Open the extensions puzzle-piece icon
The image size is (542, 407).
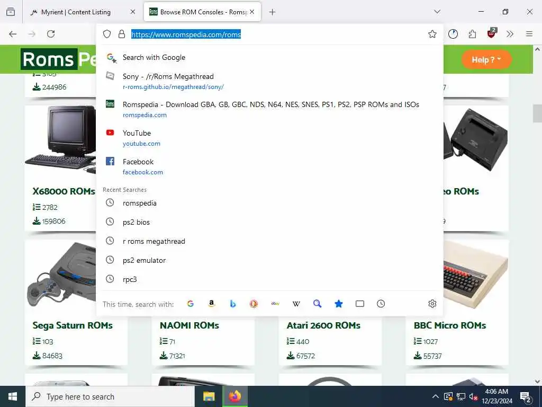(x=472, y=34)
